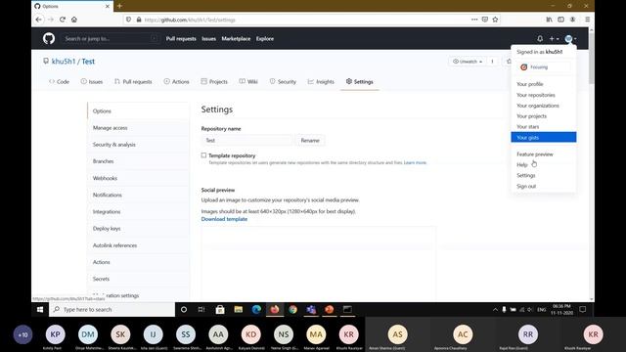The width and height of the screenshot is (626, 352).
Task: Click the Rename button
Action: coord(310,141)
